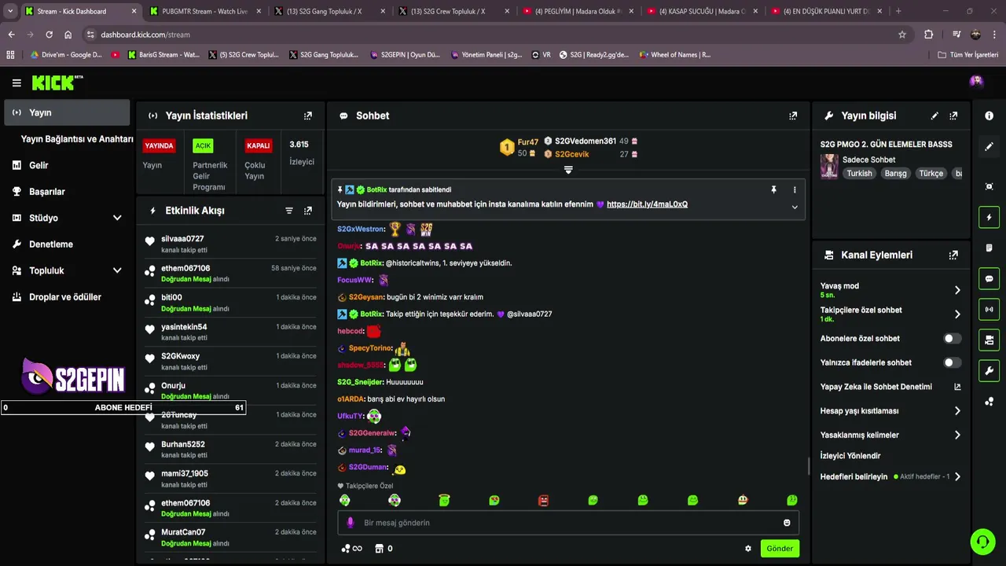The height and width of the screenshot is (566, 1006).
Task: Open the Etkinlik Akışı filter icon
Action: coord(289,211)
